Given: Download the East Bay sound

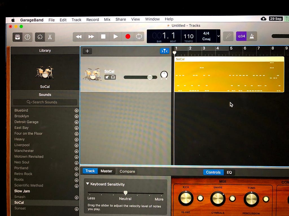Looking at the screenshot, I should coord(77,128).
